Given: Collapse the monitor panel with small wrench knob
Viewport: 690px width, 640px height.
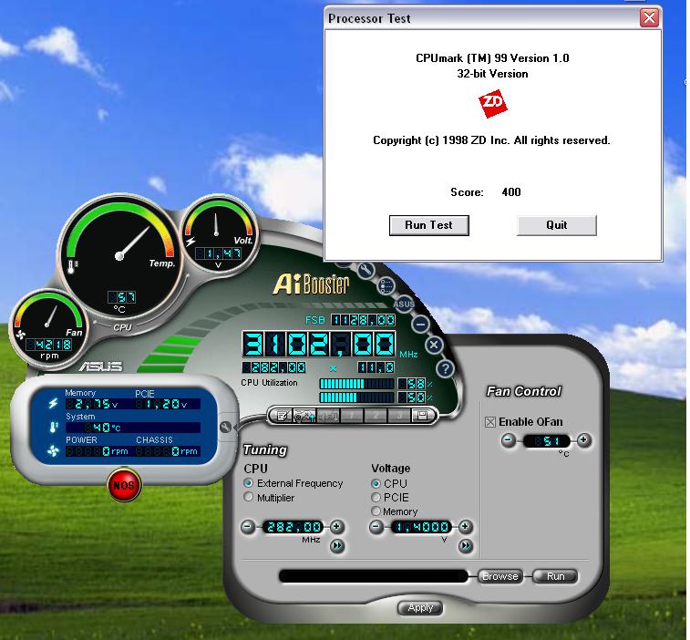Looking at the screenshot, I should click(226, 427).
